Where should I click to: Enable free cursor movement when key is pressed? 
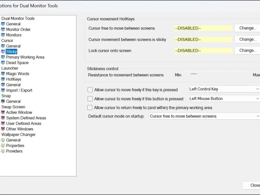pos(90,90)
